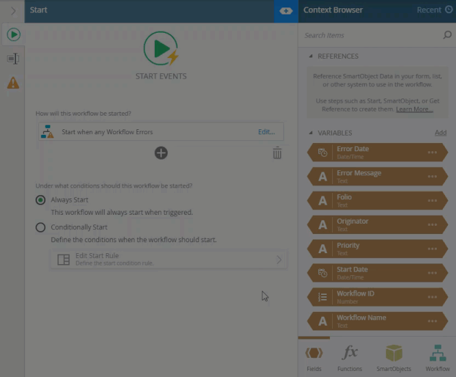Click Add to create a variable
The width and height of the screenshot is (456, 377).
[x=440, y=133]
